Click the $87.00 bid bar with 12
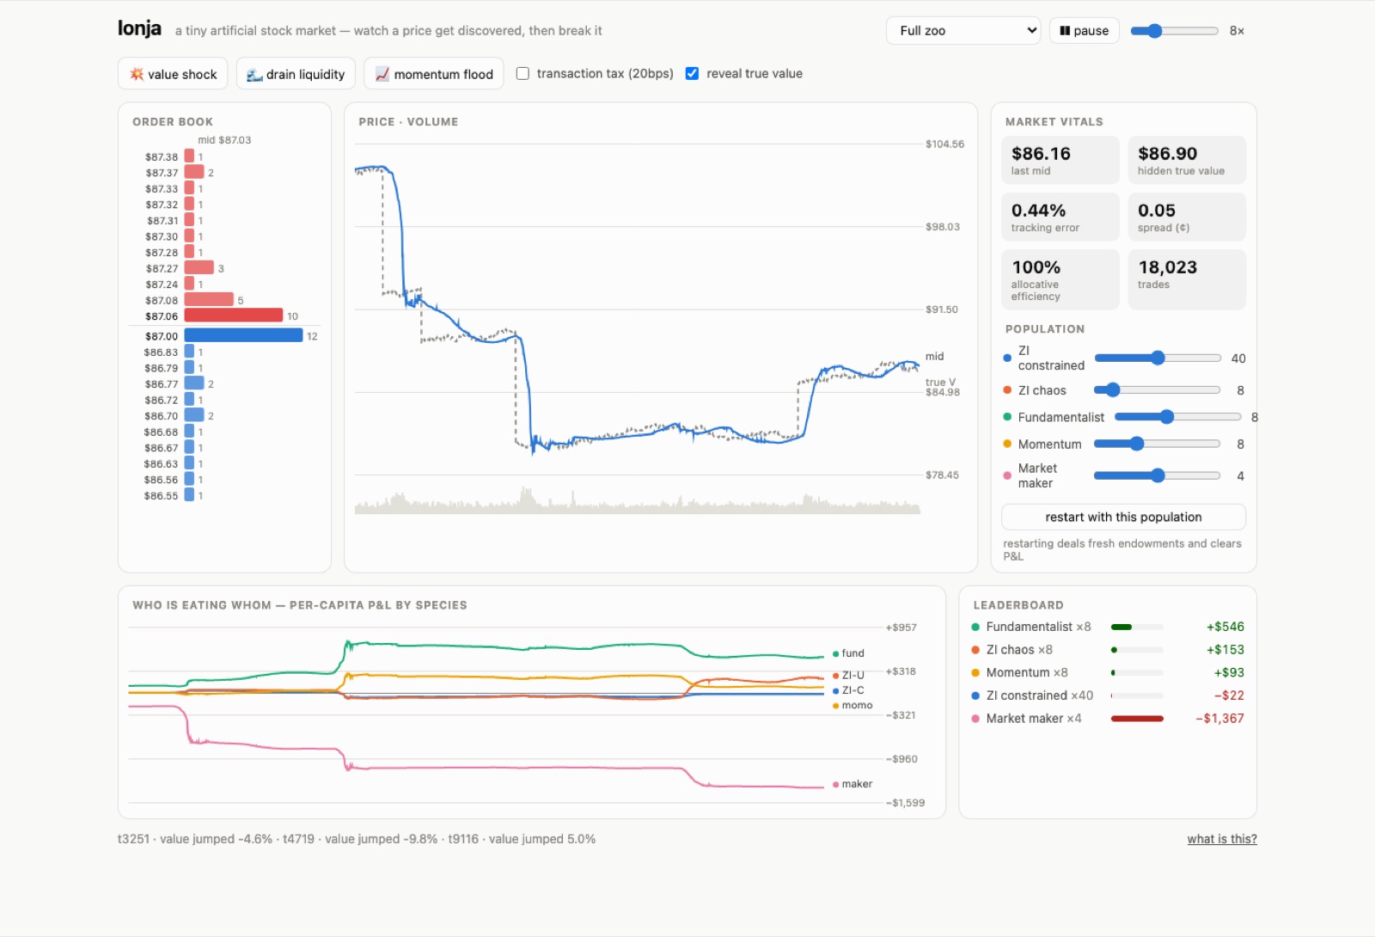Screen dimensions: 1375x937 [244, 336]
